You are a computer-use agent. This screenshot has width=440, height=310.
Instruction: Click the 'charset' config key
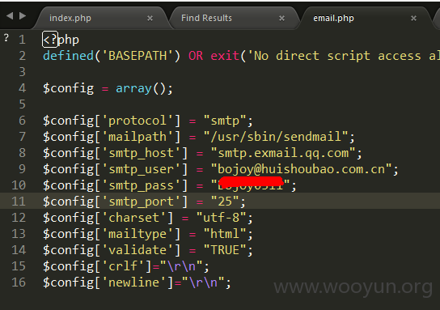(x=133, y=218)
